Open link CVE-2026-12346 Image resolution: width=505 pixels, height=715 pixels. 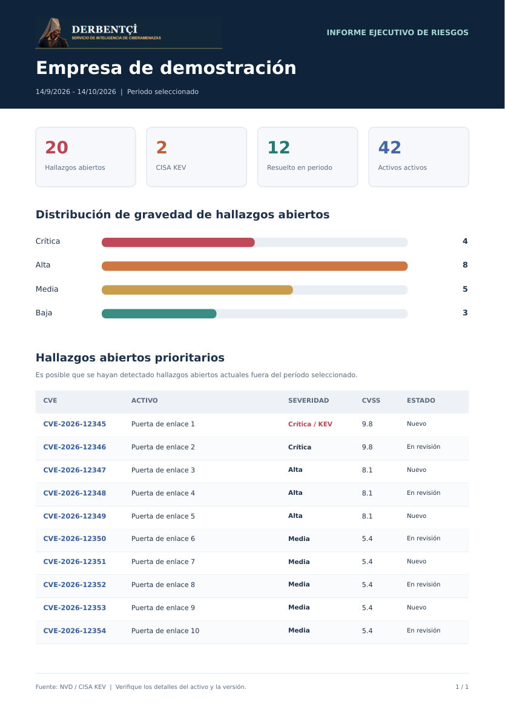(x=74, y=447)
